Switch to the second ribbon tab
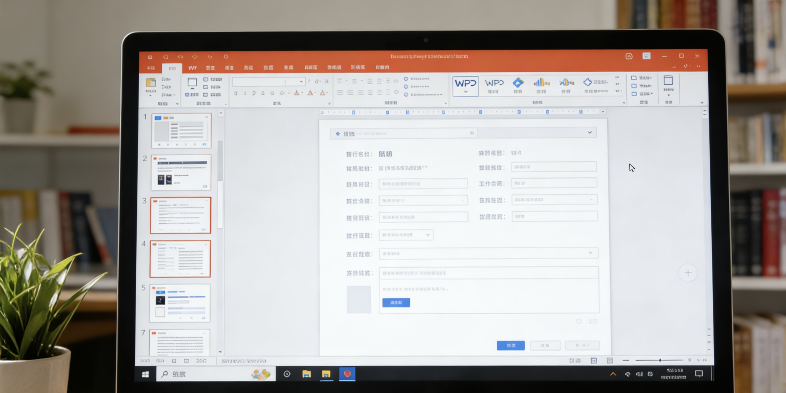This screenshot has height=393, width=786. pos(172,67)
